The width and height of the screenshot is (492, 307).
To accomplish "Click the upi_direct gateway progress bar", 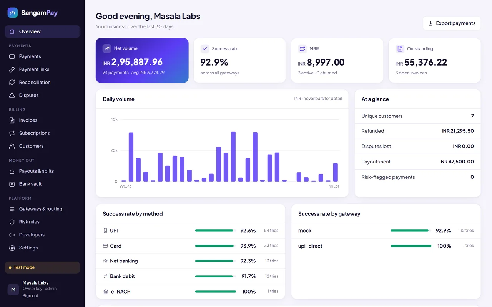I will 411,246.
